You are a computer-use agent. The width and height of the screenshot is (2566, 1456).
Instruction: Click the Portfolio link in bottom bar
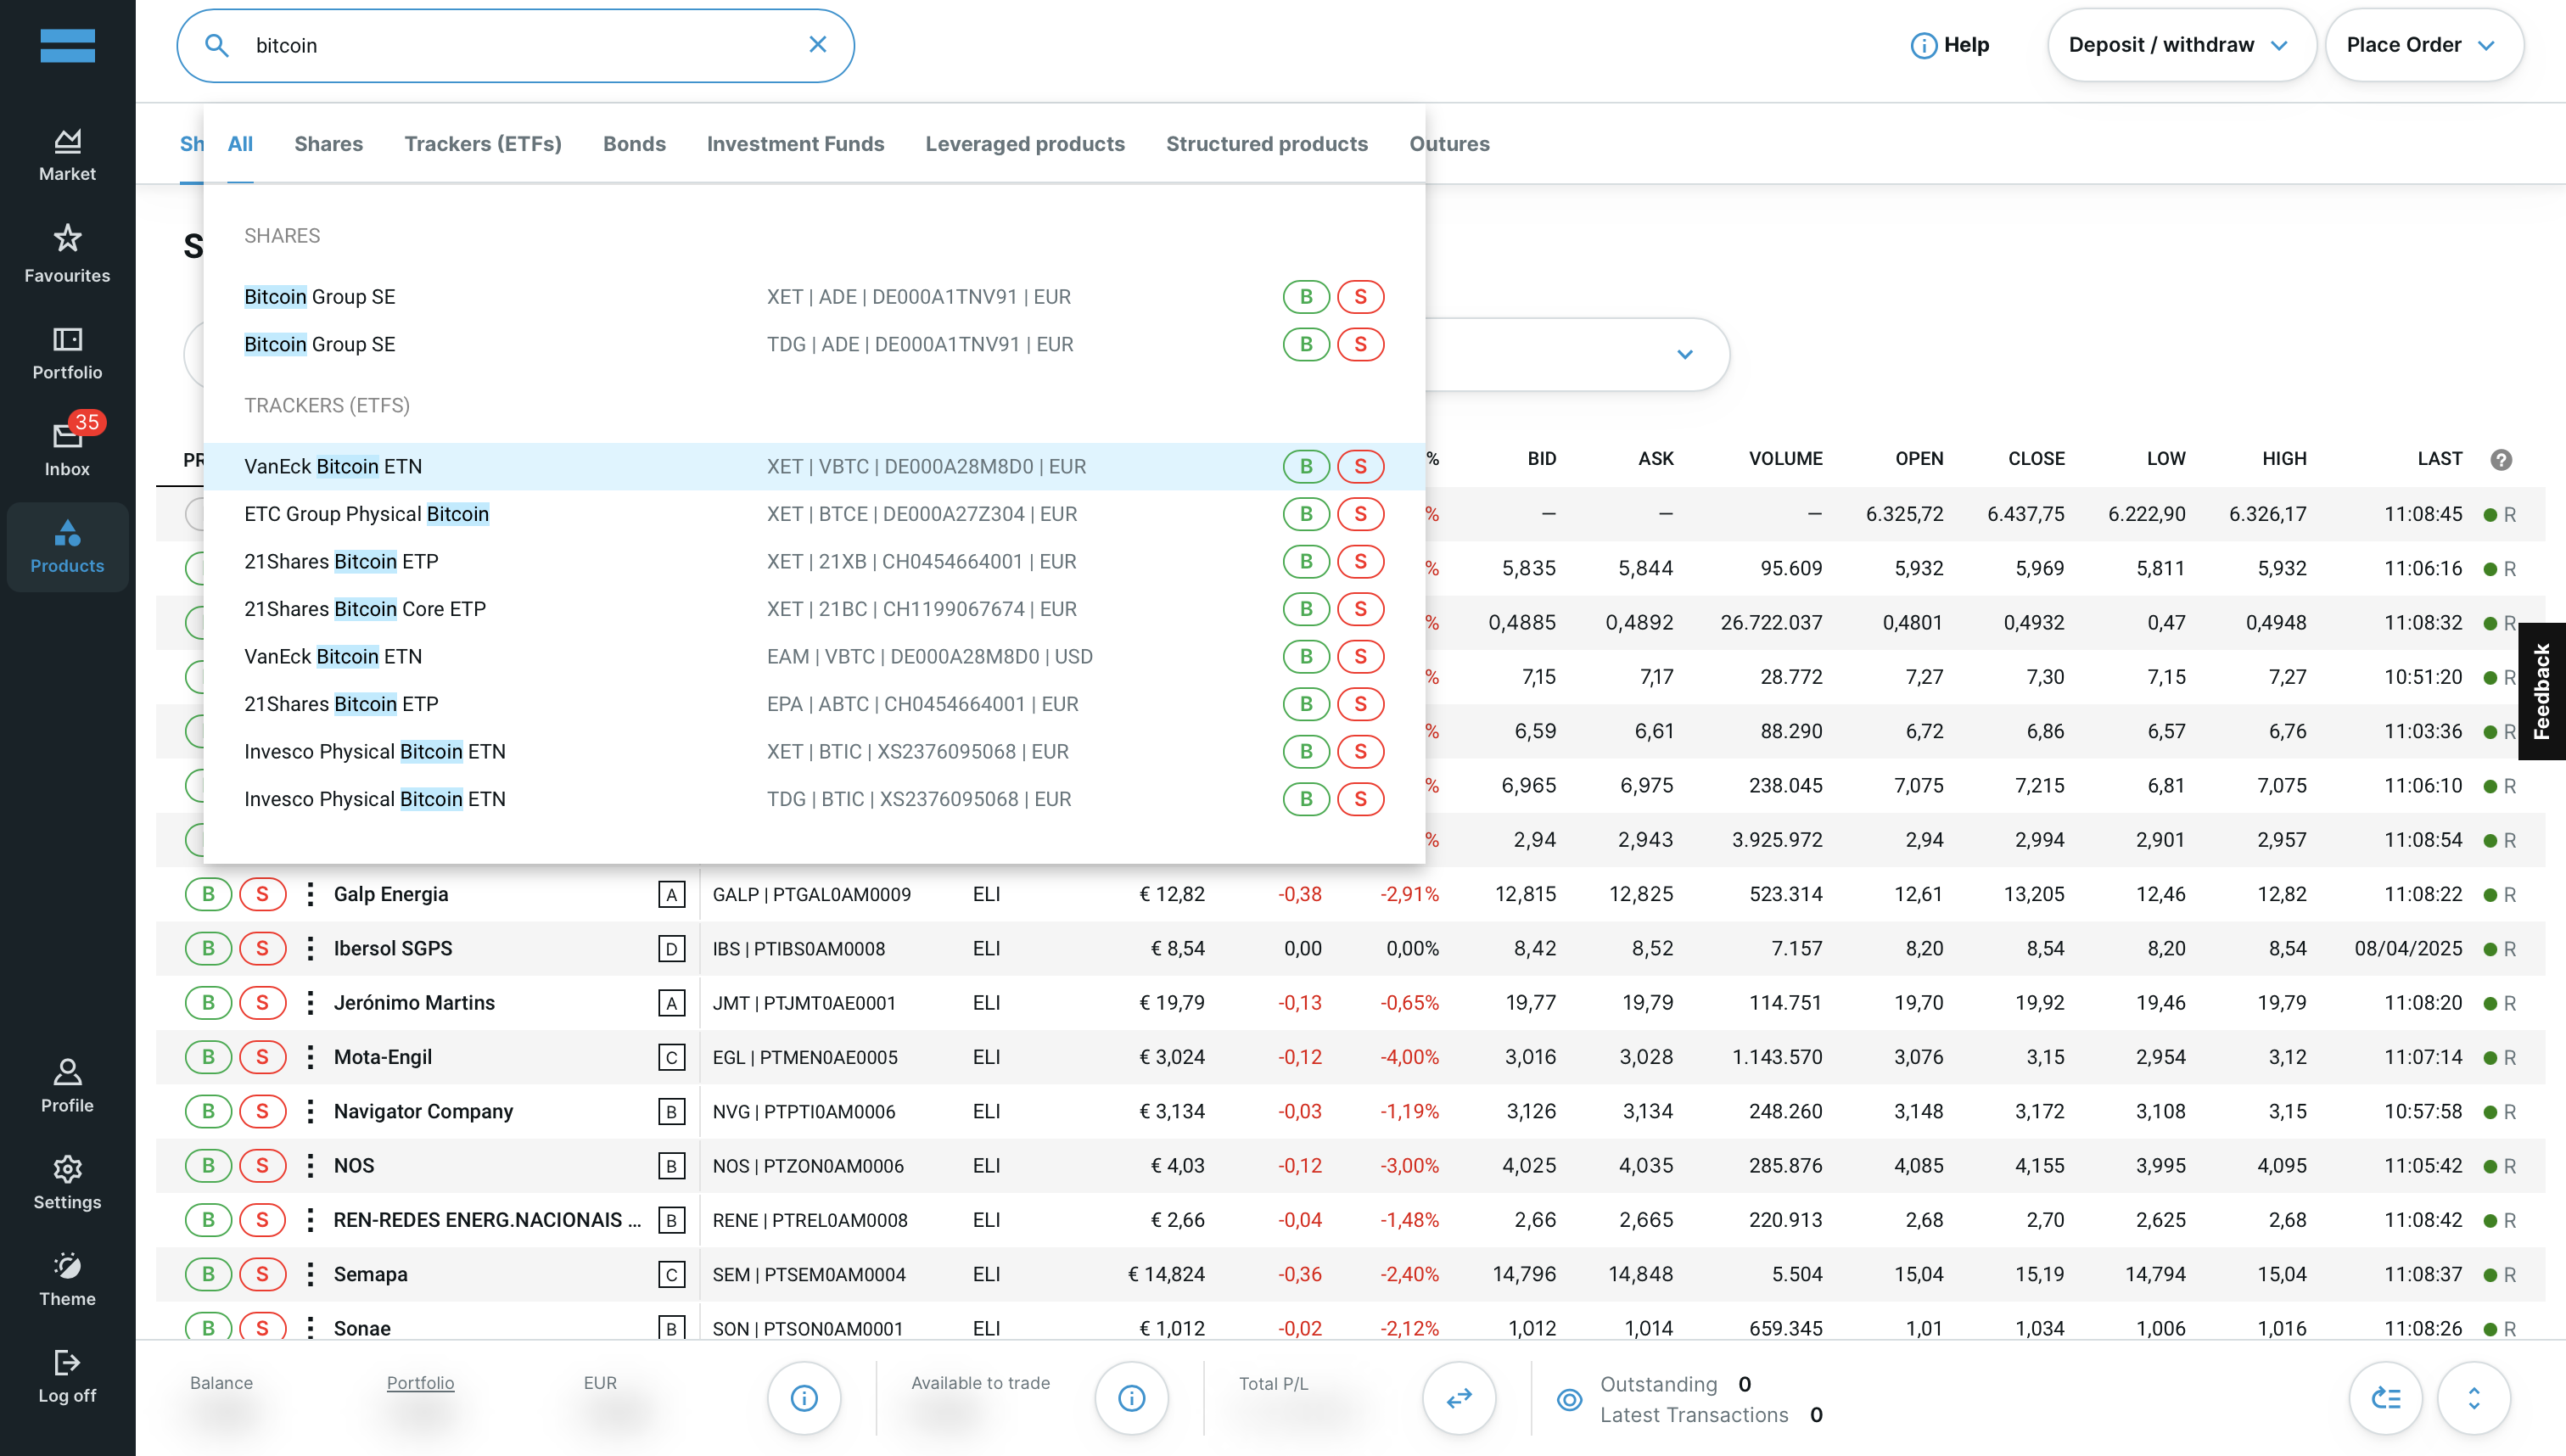coord(420,1383)
